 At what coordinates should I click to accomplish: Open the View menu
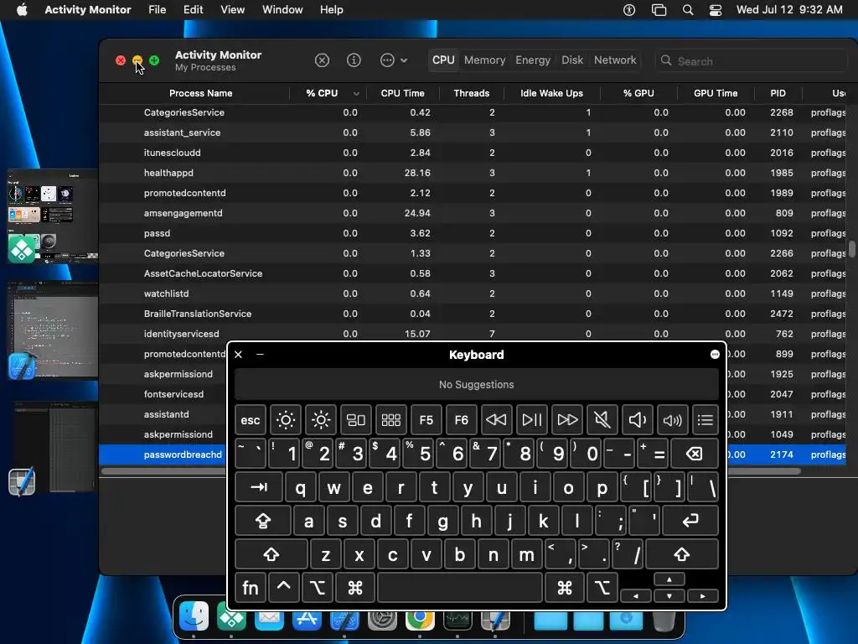point(233,10)
